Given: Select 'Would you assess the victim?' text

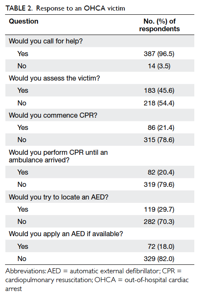Looking at the screenshot, I should click(x=54, y=78).
